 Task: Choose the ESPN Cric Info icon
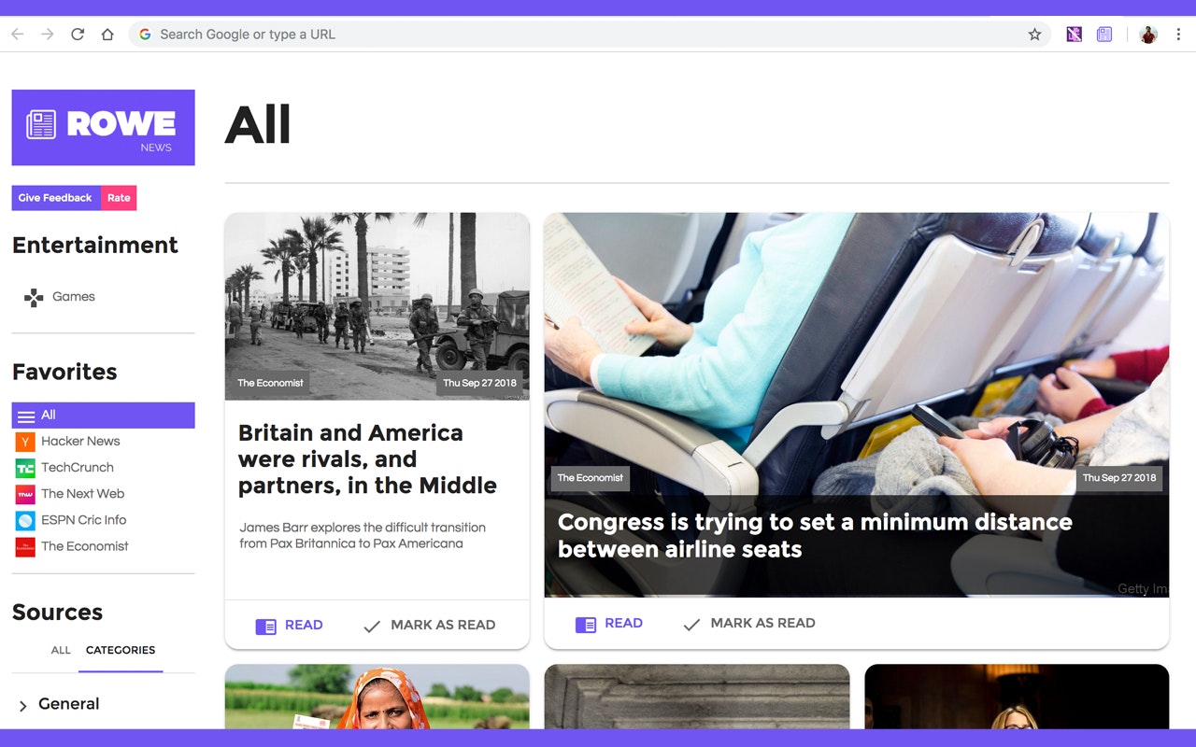click(25, 520)
